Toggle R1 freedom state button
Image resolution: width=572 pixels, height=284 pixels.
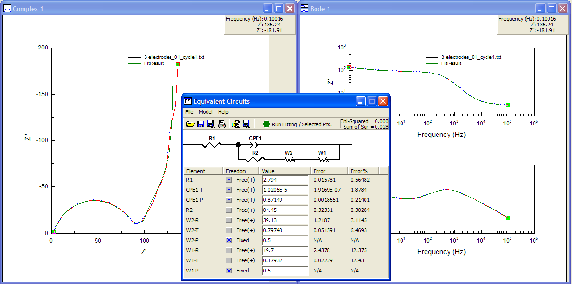[x=229, y=180]
